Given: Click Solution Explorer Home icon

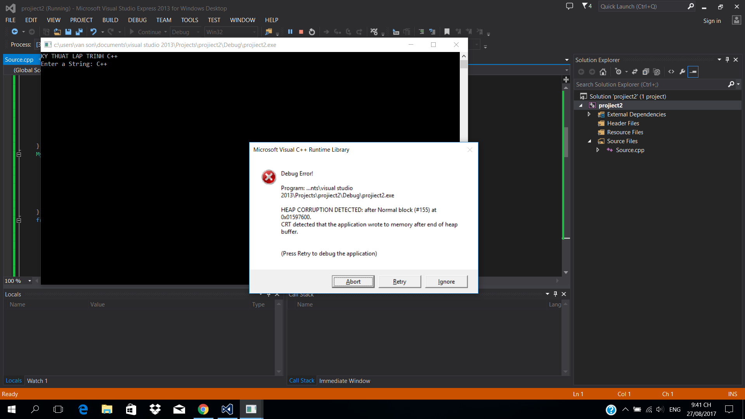Looking at the screenshot, I should point(603,72).
